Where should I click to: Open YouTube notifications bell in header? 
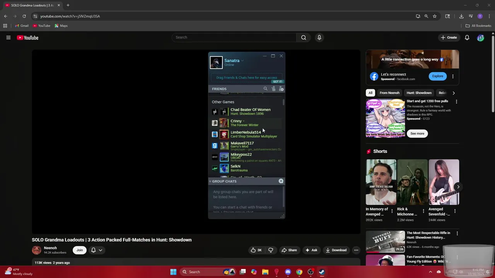pos(467,37)
